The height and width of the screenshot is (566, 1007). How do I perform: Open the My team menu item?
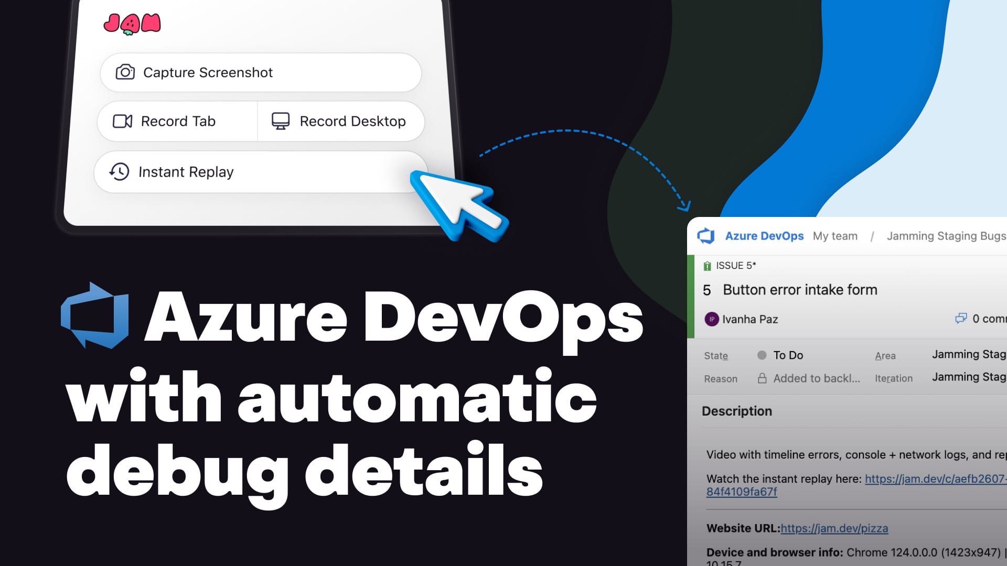835,236
